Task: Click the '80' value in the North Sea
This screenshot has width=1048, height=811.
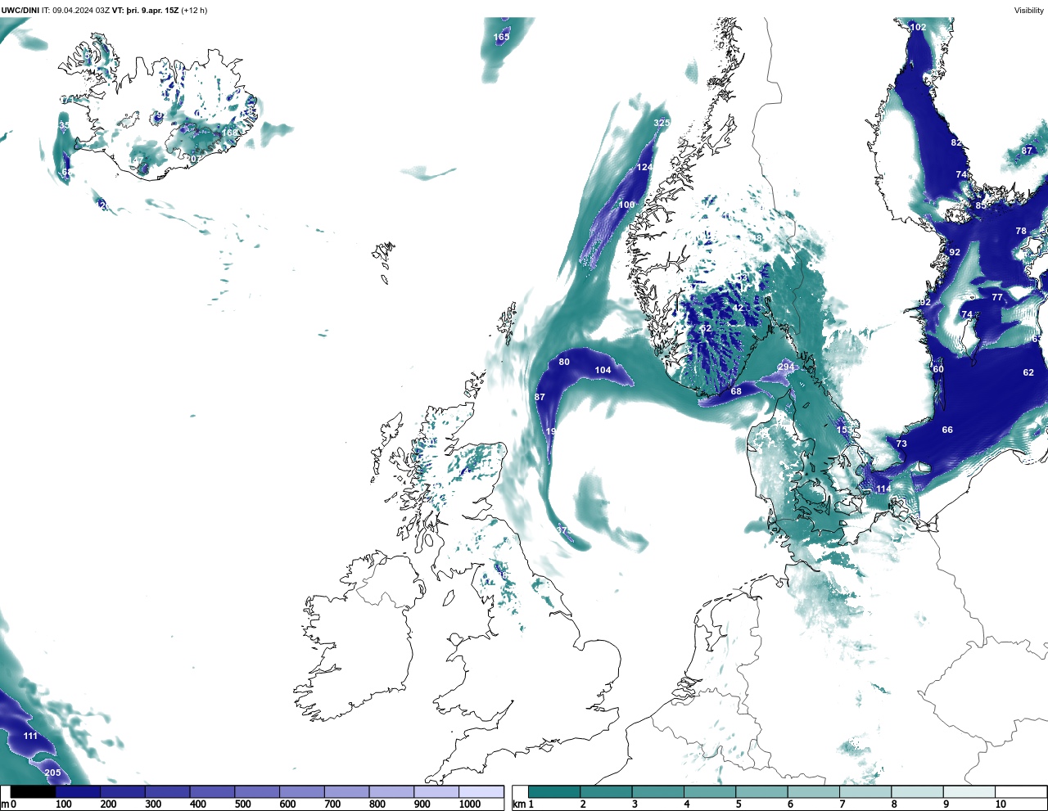Action: tap(564, 362)
